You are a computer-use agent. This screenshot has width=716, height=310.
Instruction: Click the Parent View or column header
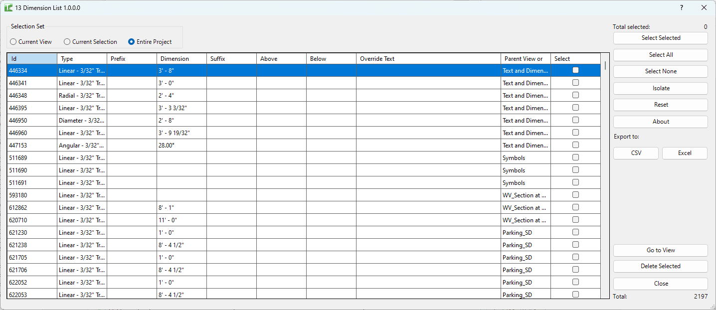(526, 59)
